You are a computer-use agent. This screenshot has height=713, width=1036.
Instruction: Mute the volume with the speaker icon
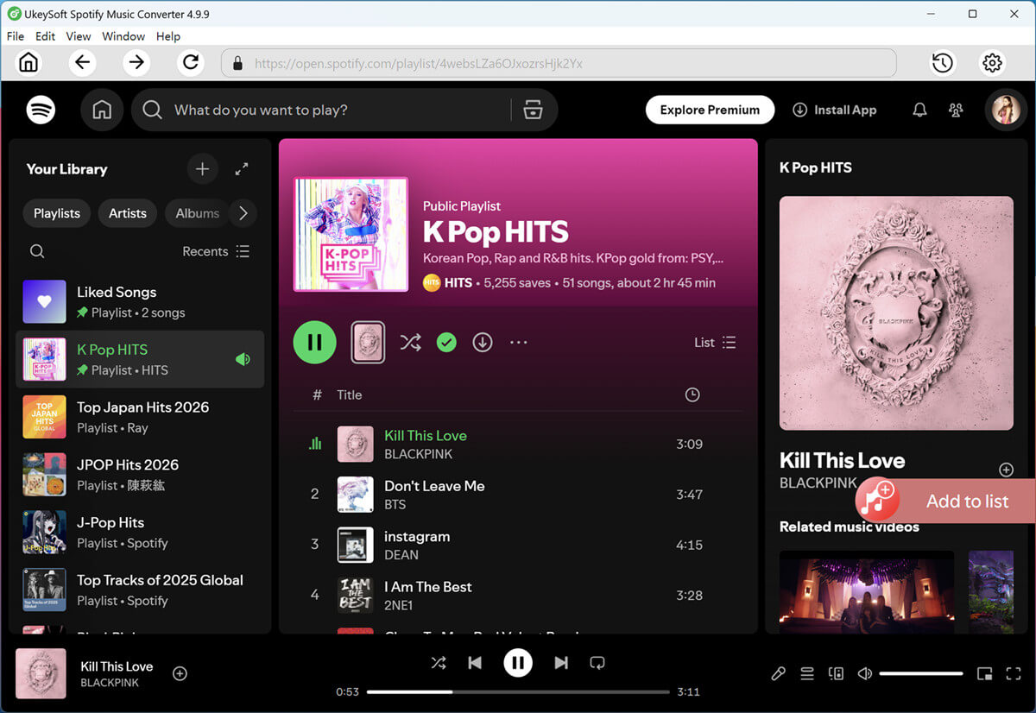pyautogui.click(x=864, y=673)
